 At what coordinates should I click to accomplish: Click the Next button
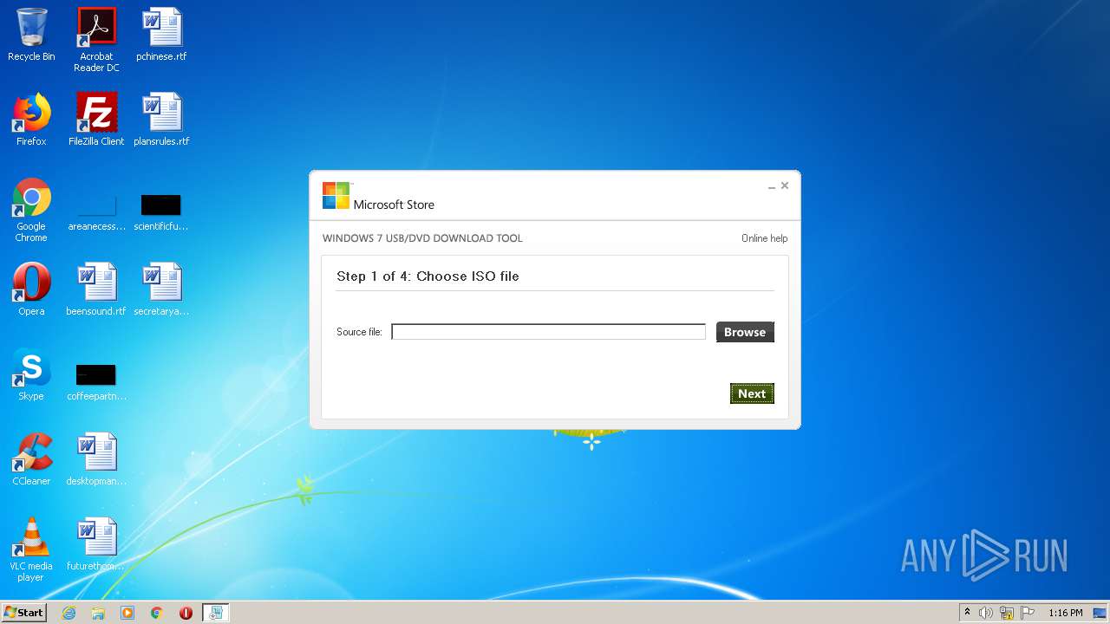752,393
